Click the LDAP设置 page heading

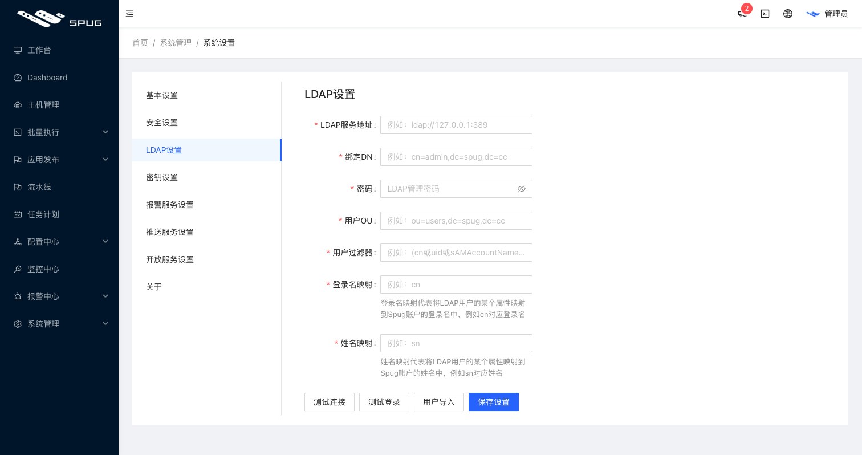330,95
